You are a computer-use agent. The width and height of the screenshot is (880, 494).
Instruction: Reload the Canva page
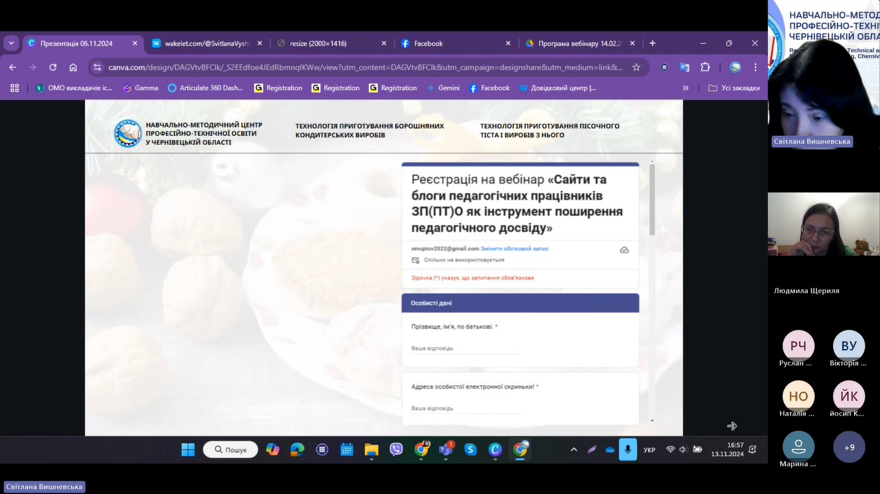[53, 67]
